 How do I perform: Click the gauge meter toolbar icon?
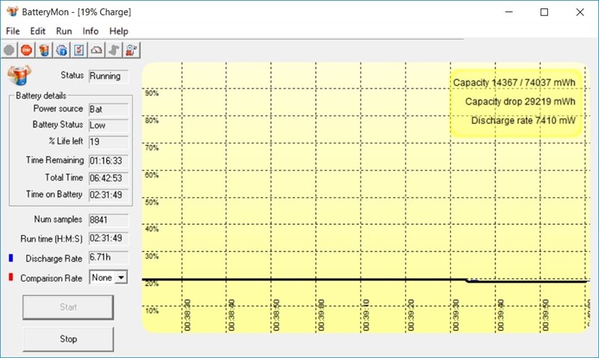click(97, 50)
